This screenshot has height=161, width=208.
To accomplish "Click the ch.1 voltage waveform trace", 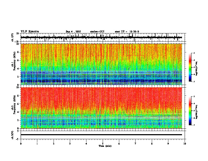I will (x=101, y=37).
